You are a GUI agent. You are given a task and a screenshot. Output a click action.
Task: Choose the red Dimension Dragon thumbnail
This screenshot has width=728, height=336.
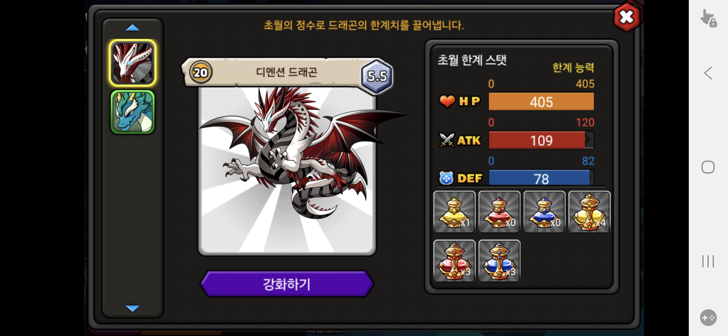coord(133,63)
